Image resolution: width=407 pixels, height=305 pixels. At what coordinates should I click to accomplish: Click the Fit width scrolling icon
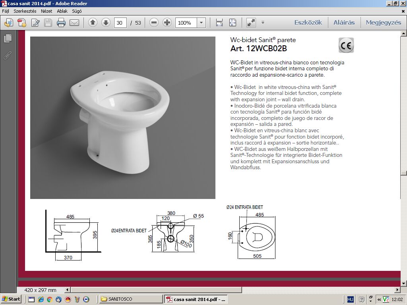pos(219,23)
